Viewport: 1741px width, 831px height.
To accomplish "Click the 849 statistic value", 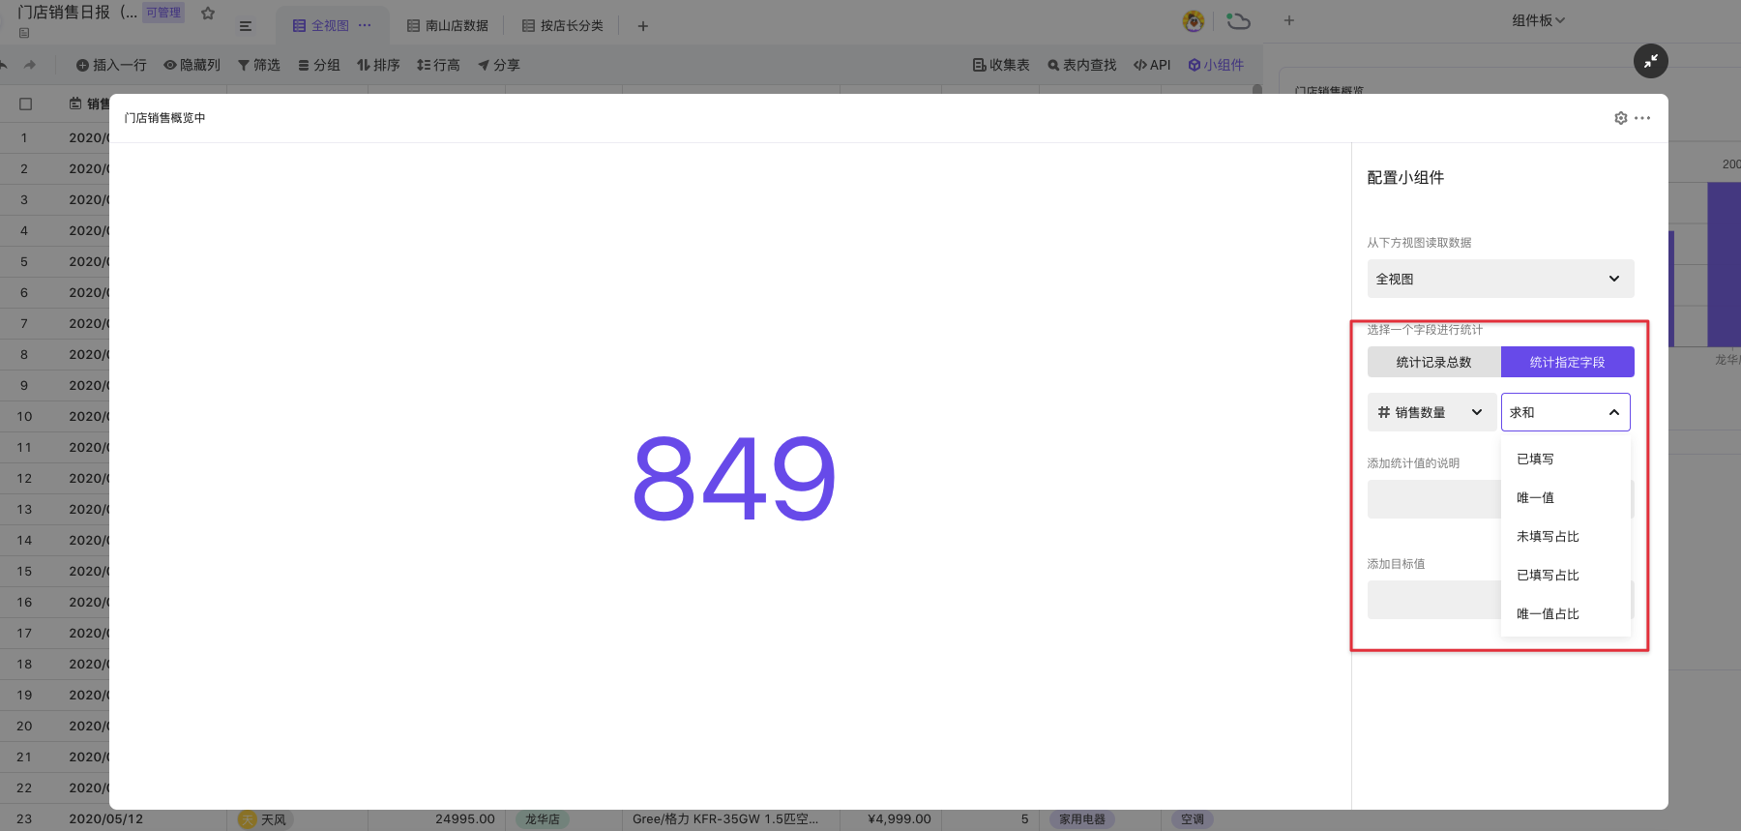I will [x=734, y=478].
